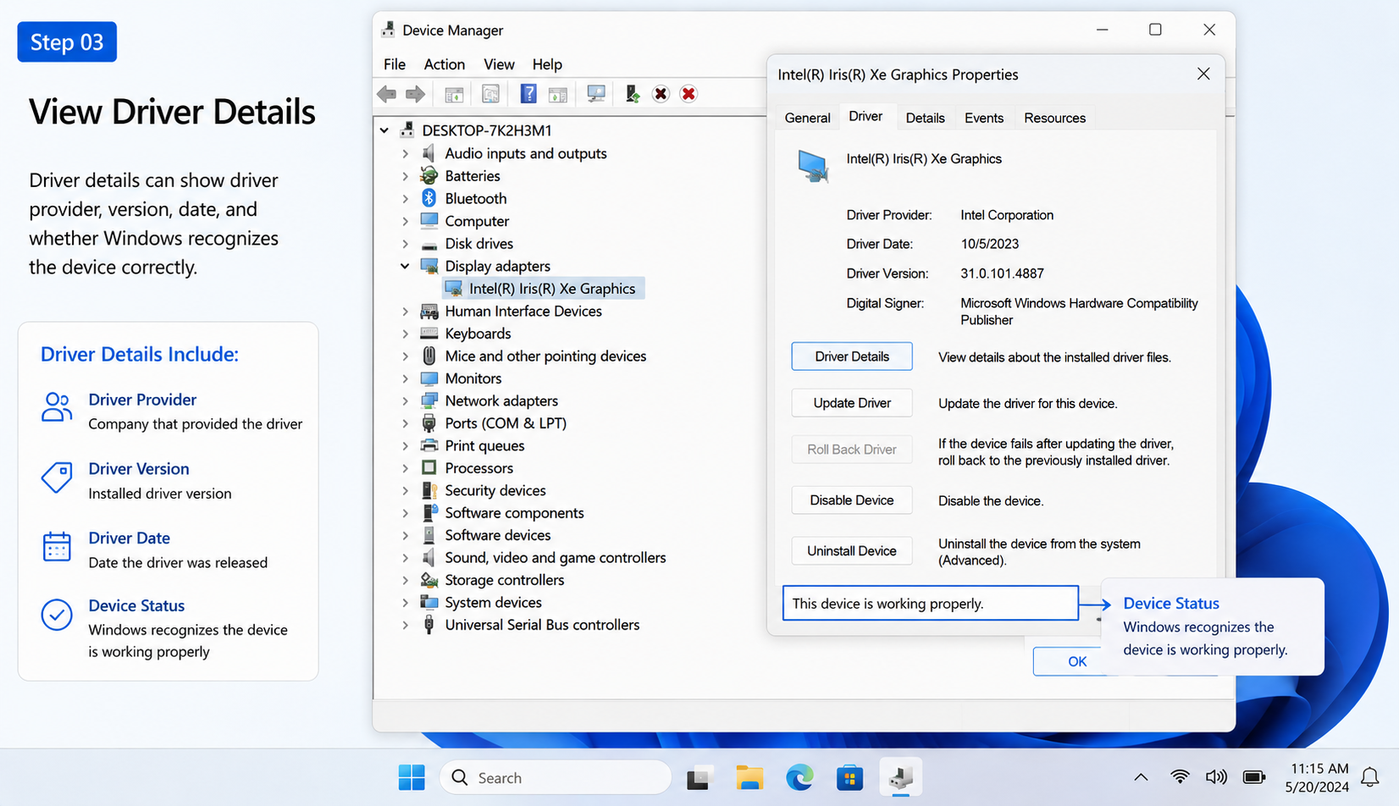Click the Back arrow in Device Manager toolbar
Viewport: 1399px width, 806px height.
[387, 94]
